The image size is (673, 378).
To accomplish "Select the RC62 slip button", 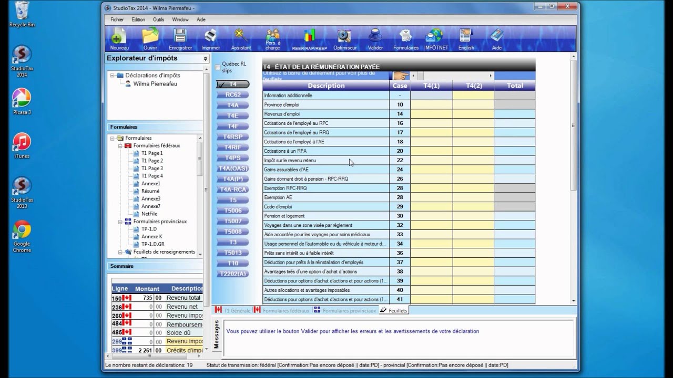I will tap(233, 94).
